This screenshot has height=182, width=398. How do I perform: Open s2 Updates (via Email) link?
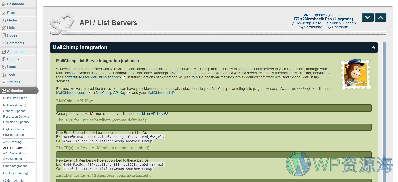pos(326,15)
